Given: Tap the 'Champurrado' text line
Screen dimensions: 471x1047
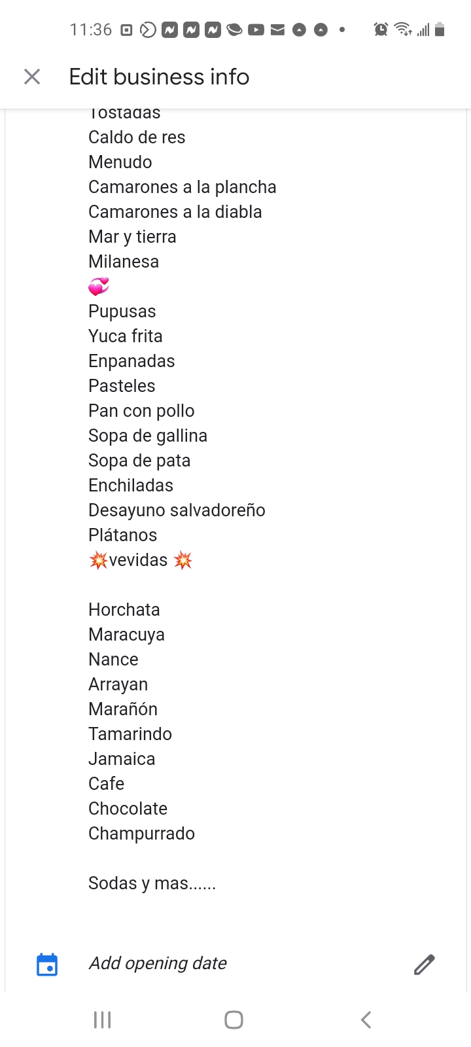Looking at the screenshot, I should 141,834.
